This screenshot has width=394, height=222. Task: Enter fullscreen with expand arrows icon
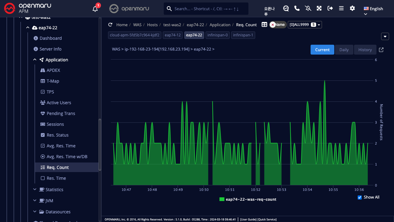[319, 8]
